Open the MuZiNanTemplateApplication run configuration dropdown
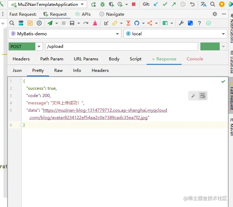The height and width of the screenshot is (207, 233). point(47,4)
